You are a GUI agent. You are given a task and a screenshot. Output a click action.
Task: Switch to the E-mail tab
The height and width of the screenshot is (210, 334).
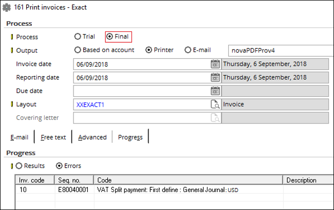click(x=20, y=137)
